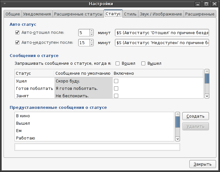
Task: Open the Расширенные статусы tab
Action: coord(78,14)
